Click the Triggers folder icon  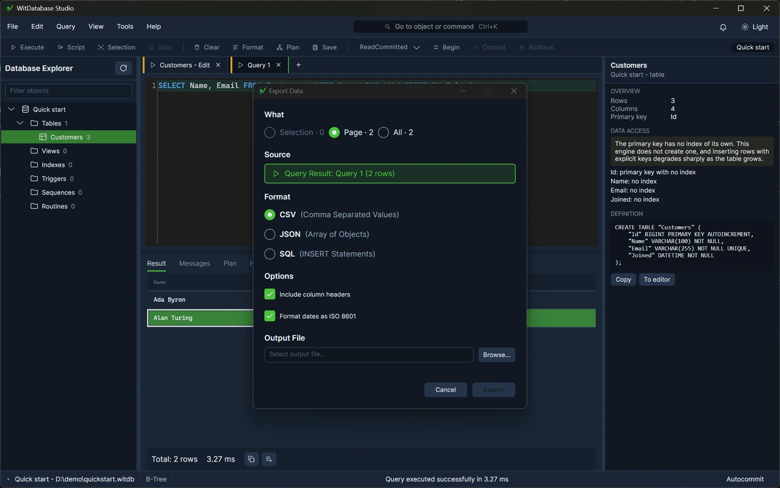click(34, 179)
